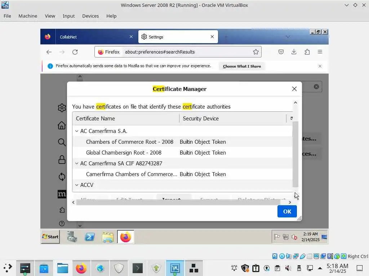Open the VirtualBox View menu
This screenshot has width=369, height=276.
[x=50, y=16]
